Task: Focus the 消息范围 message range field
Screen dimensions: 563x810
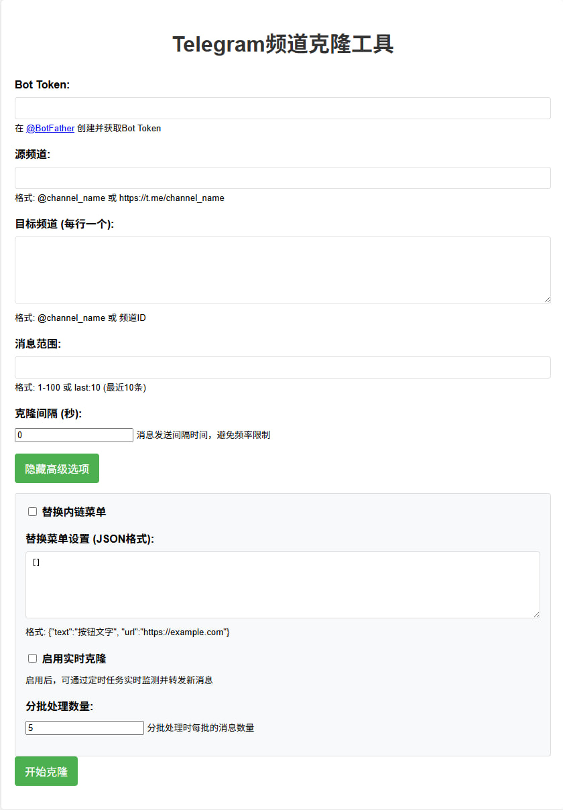Action: 282,367
